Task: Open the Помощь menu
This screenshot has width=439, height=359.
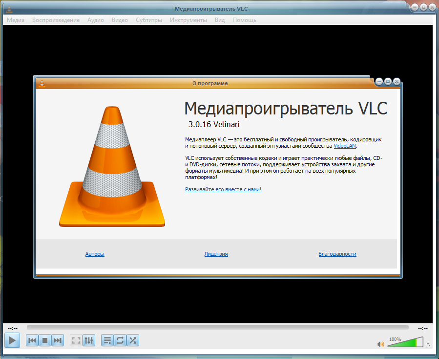Action: pyautogui.click(x=244, y=20)
